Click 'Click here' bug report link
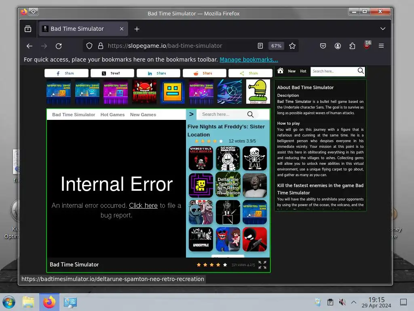Screen dimensions: 414x311 [x=143, y=205]
